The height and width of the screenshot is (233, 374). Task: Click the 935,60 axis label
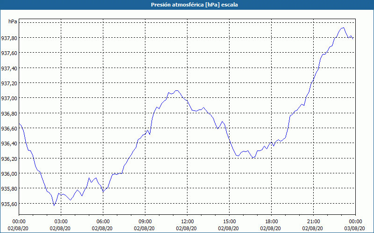(x=9, y=204)
